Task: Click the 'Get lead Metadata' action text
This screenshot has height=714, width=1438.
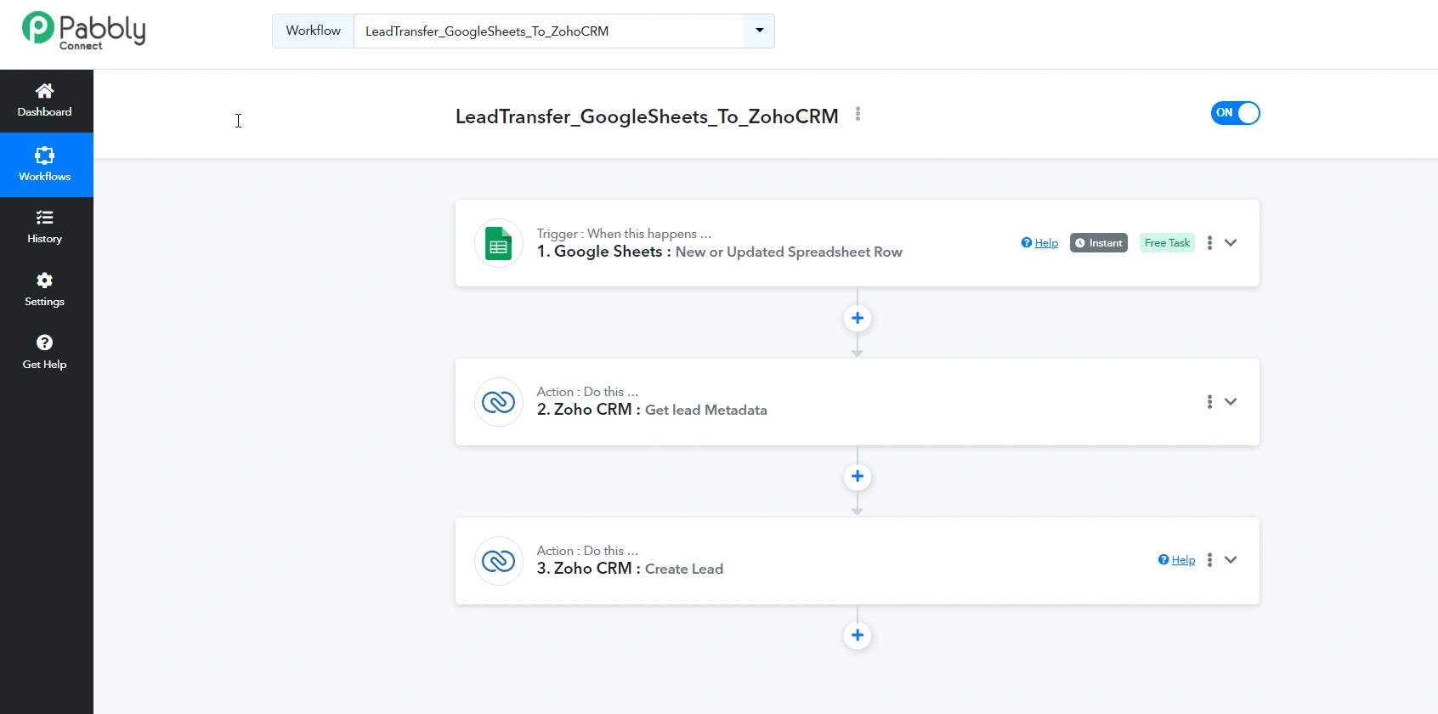Action: tap(706, 410)
